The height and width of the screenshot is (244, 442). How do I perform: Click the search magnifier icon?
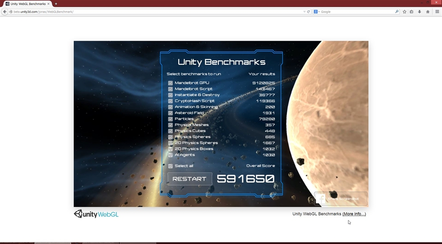397,12
